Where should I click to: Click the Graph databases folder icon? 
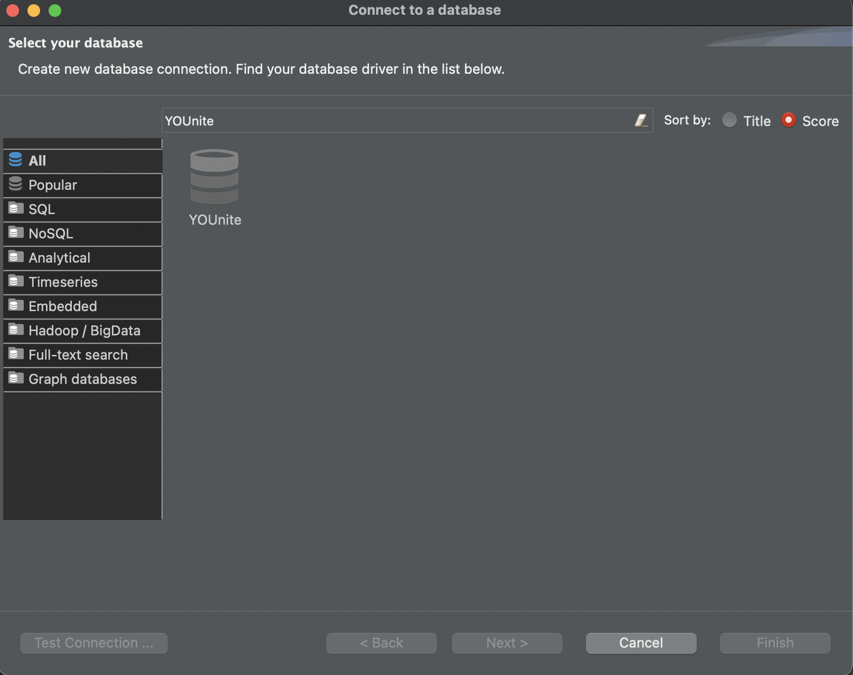click(15, 378)
